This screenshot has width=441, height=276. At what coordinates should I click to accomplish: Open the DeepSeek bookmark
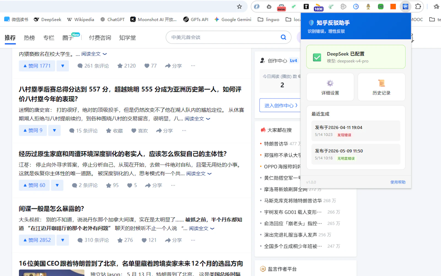tap(47, 19)
